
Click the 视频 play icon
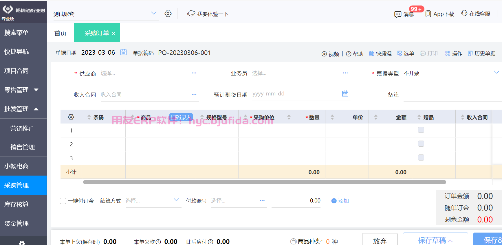point(324,54)
